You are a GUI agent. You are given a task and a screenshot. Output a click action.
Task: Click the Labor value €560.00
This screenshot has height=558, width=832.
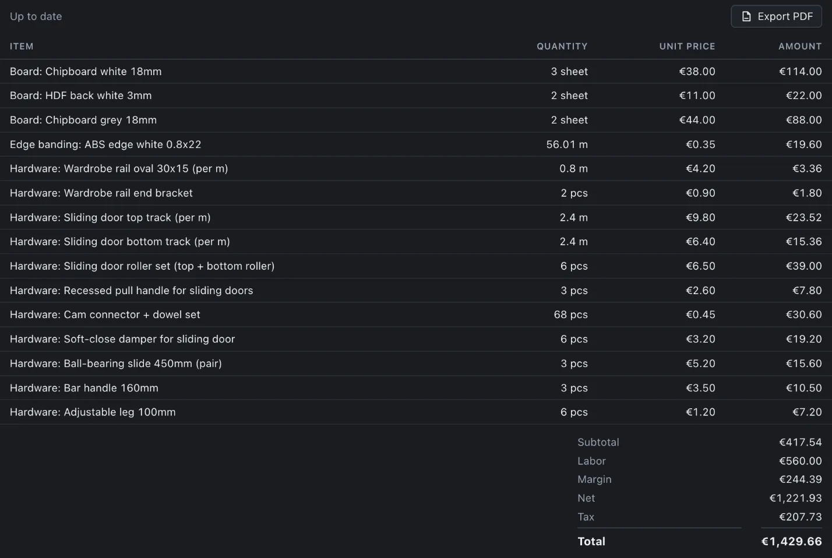tap(801, 461)
